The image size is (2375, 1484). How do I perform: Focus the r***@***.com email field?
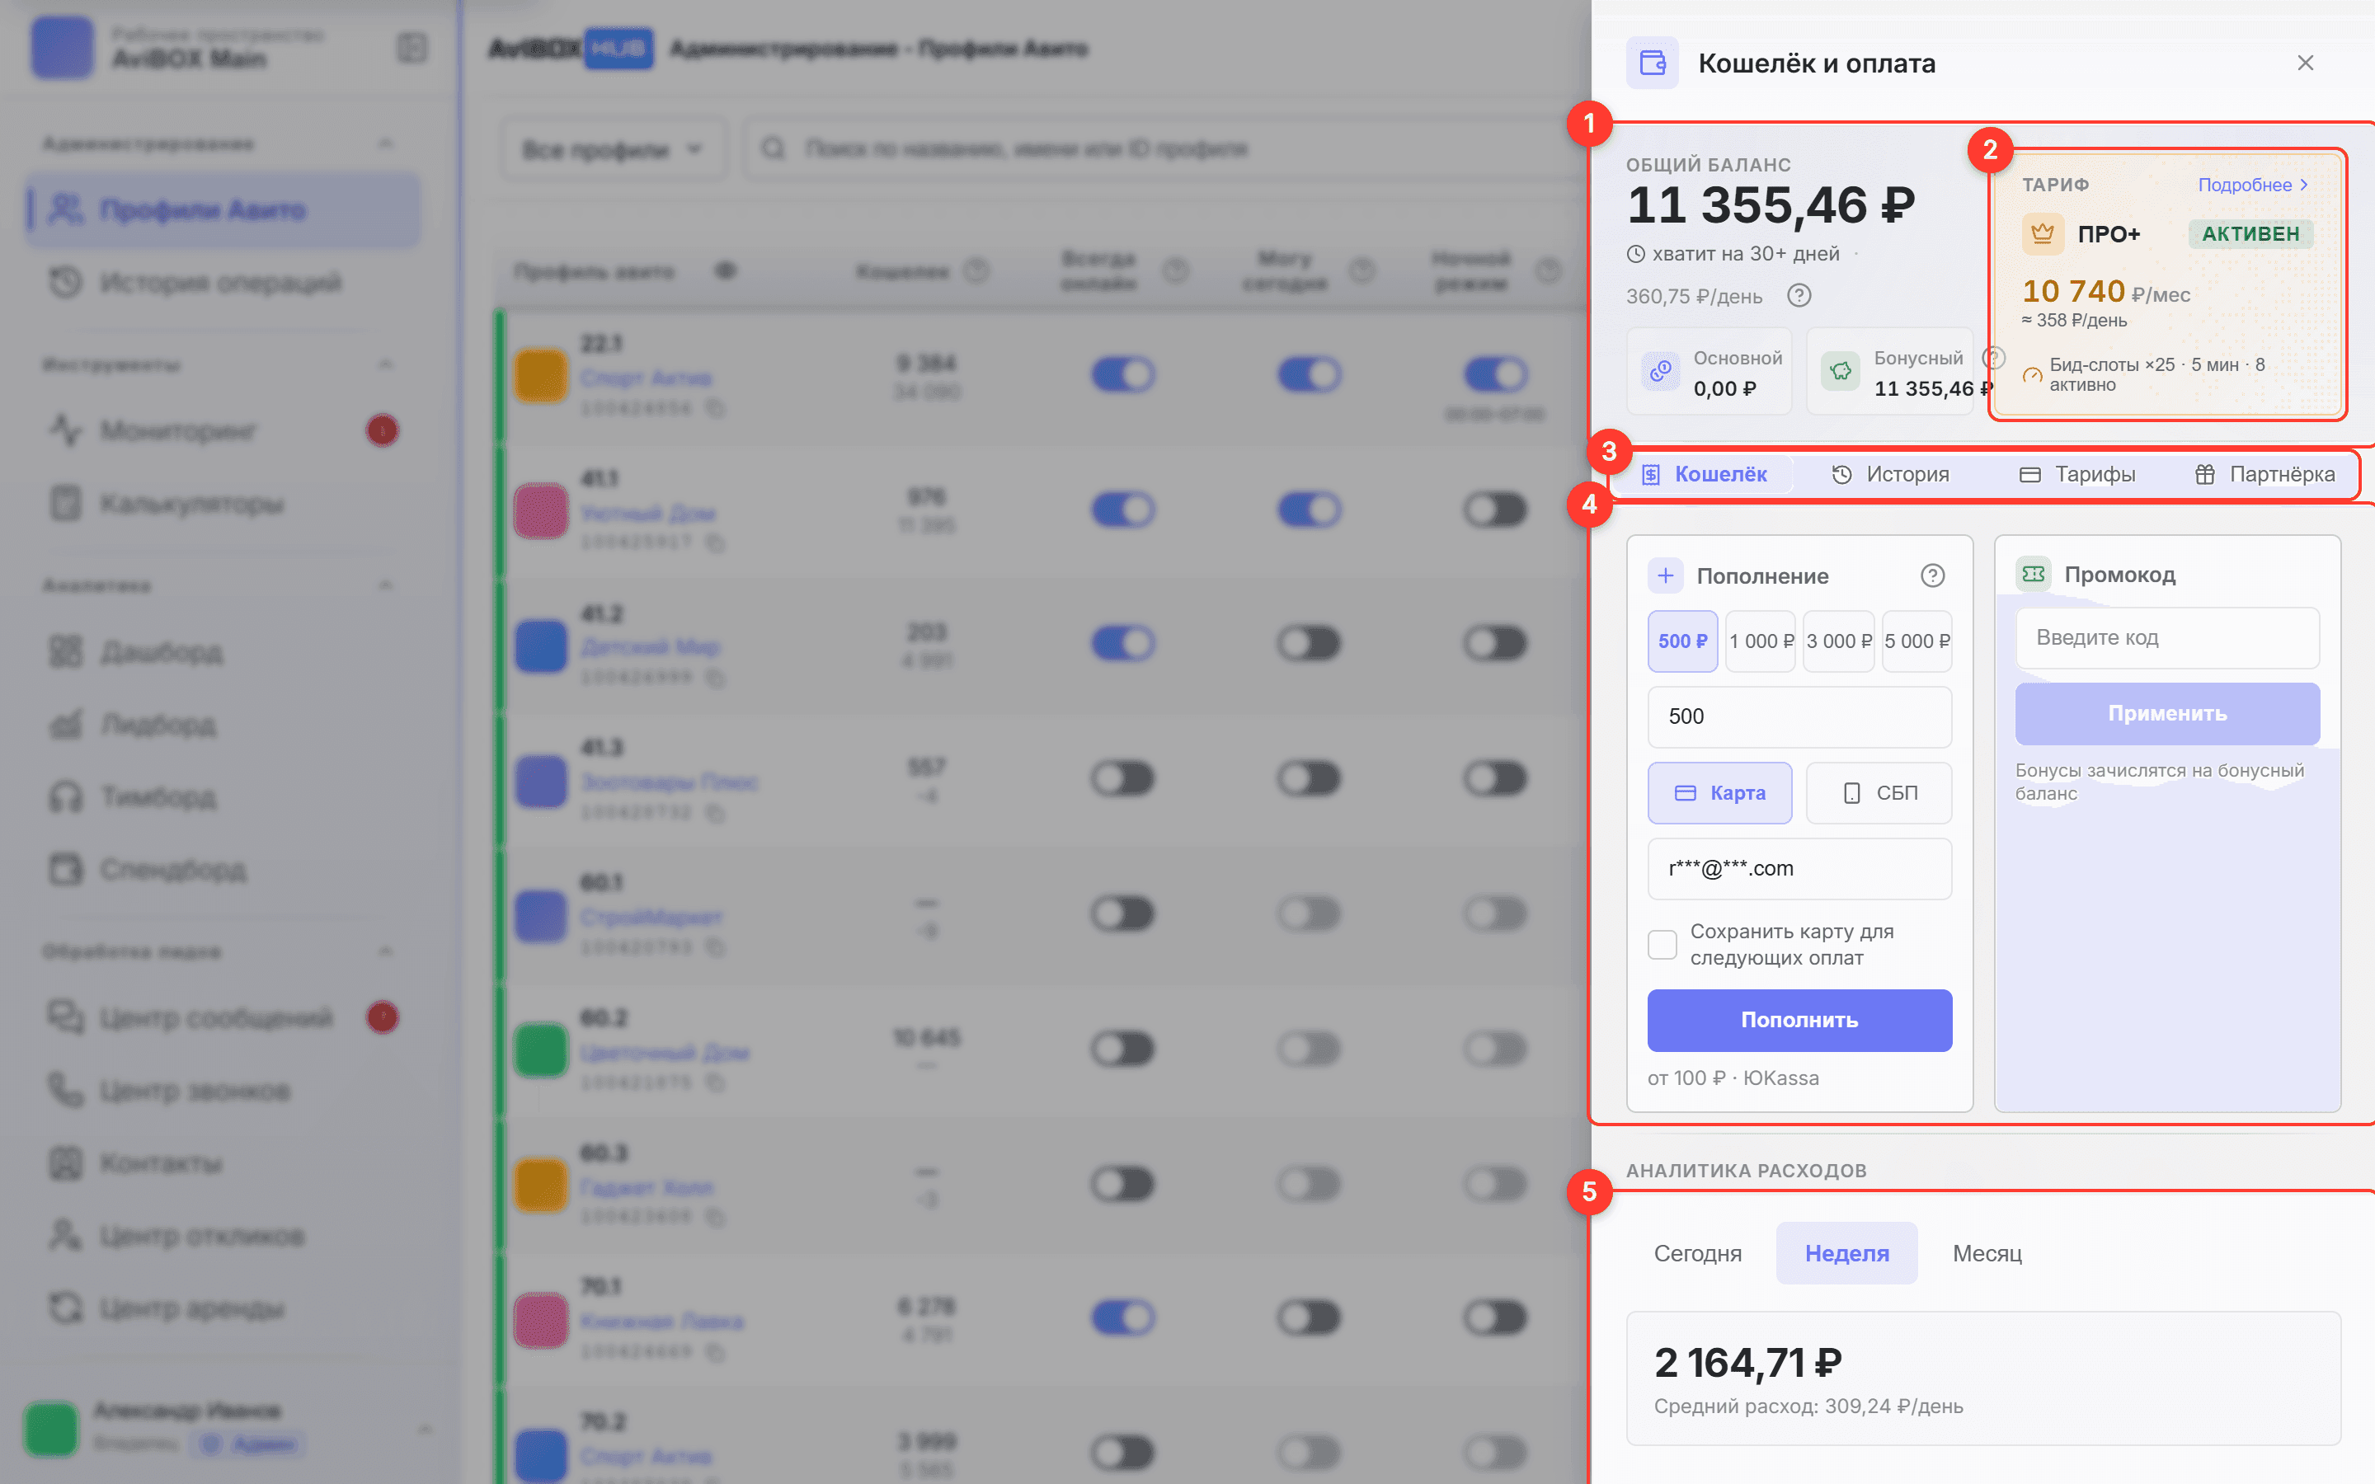point(1800,869)
